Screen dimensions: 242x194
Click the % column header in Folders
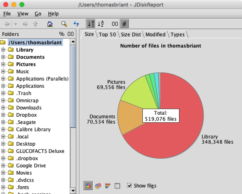tap(62, 34)
